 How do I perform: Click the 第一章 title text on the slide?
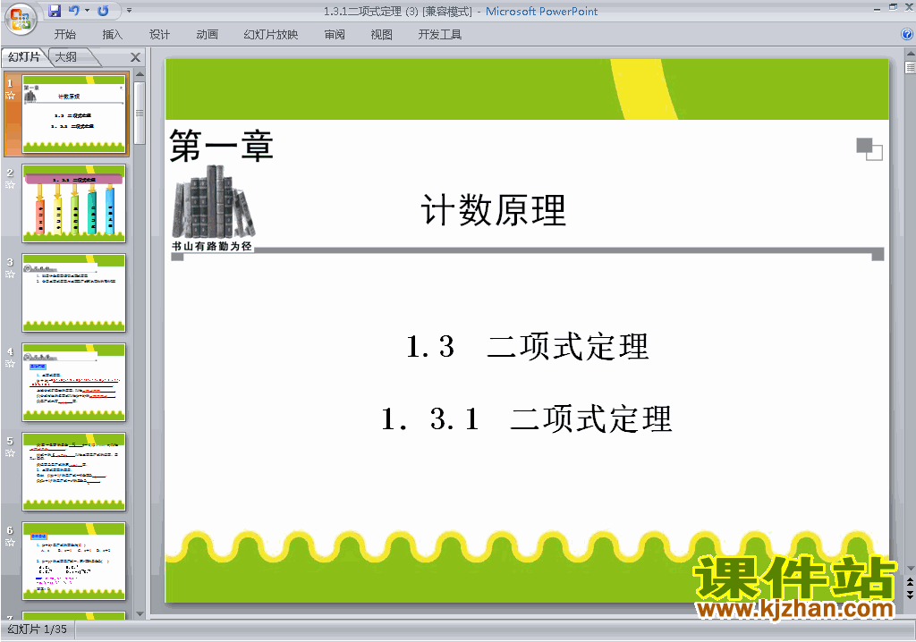(222, 146)
